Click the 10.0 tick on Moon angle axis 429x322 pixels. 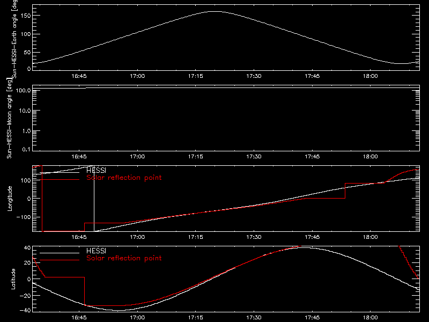tap(25, 111)
